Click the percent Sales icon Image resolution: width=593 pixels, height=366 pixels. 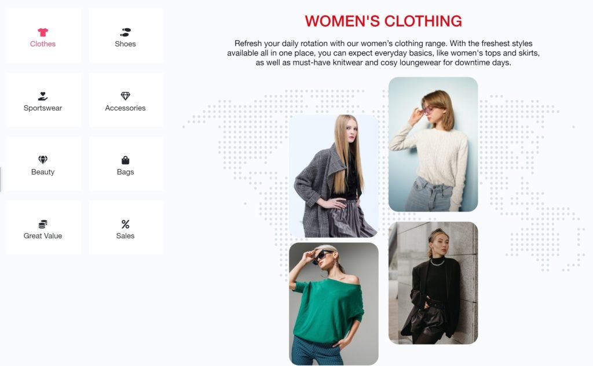(125, 224)
